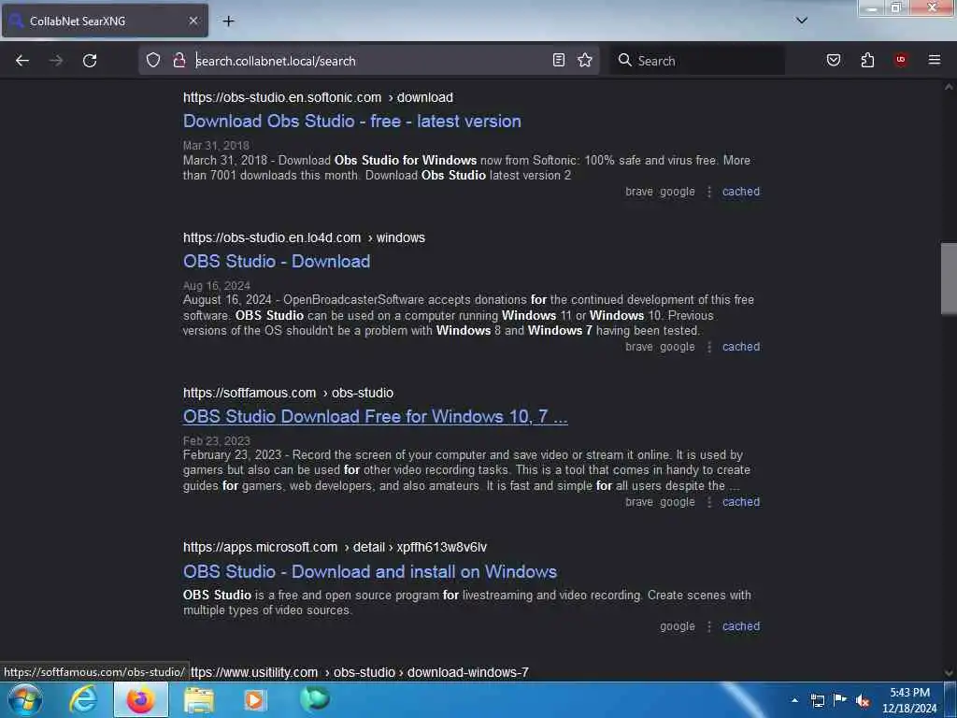Click the page scrollbar thumb
The image size is (957, 718).
[949, 279]
